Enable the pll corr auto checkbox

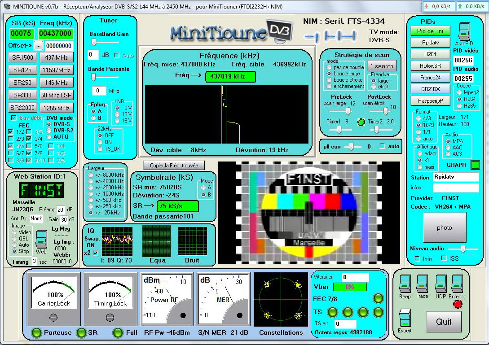(382, 146)
